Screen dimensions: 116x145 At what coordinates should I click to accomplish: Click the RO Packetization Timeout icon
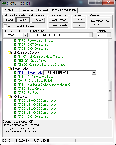coord(15,41)
